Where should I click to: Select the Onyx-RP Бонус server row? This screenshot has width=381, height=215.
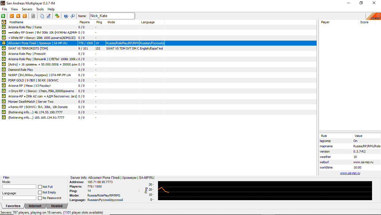point(159,91)
